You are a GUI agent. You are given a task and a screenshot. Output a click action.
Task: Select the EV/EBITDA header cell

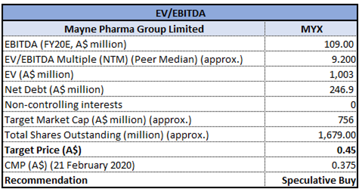[x=180, y=13]
